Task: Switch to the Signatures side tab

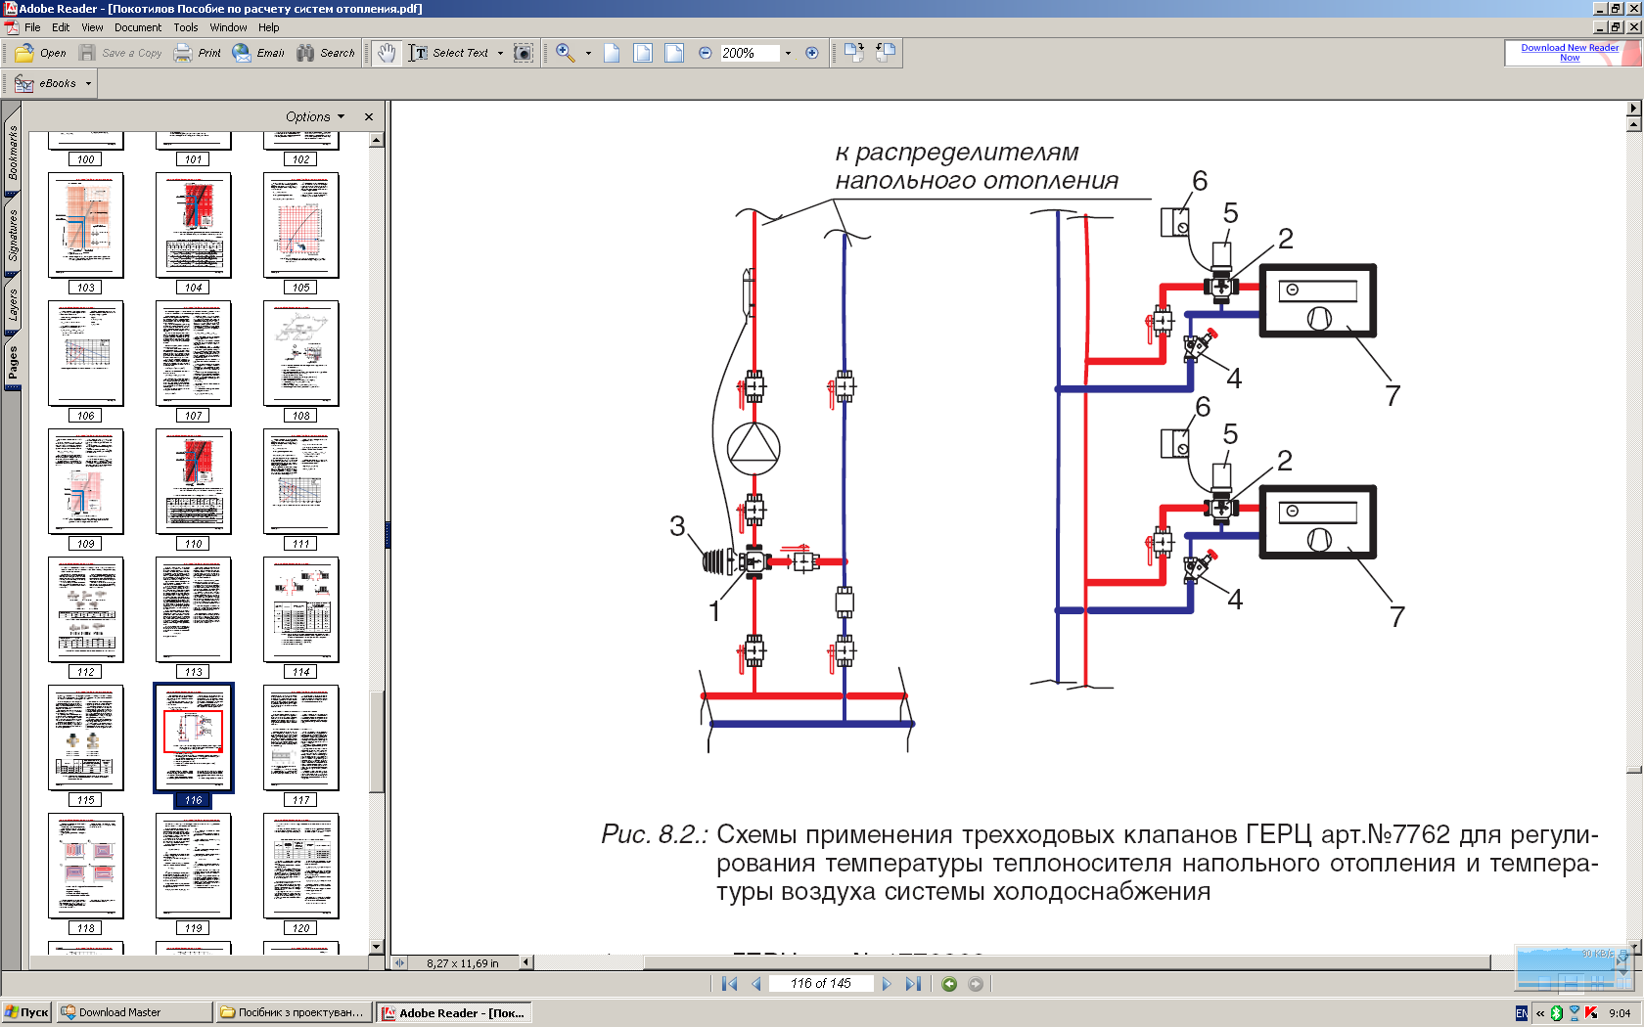Action: coord(12,236)
